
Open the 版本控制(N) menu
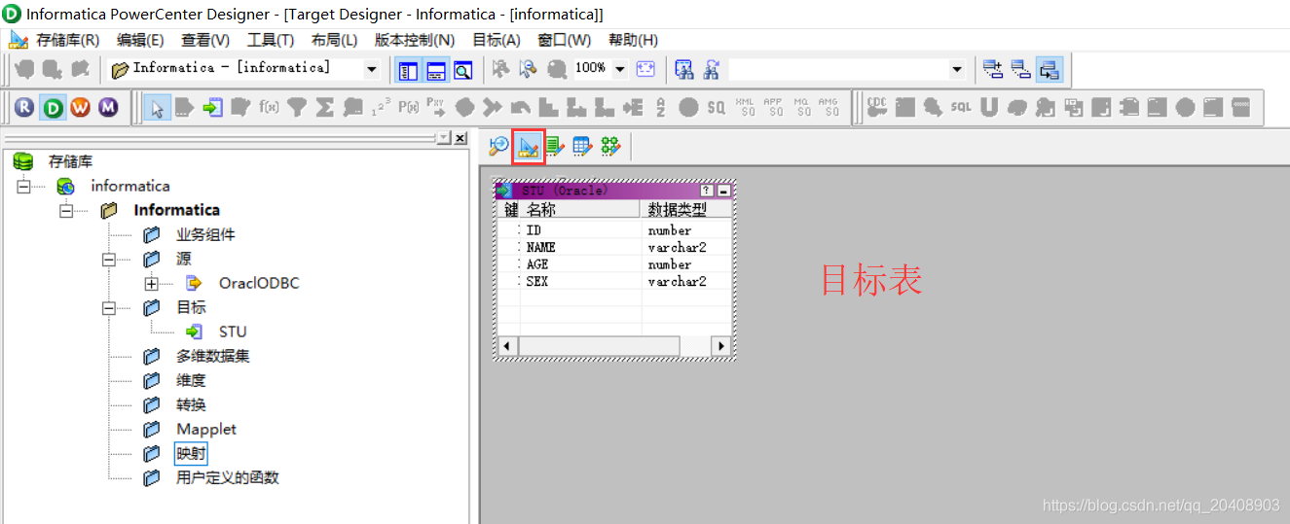415,40
